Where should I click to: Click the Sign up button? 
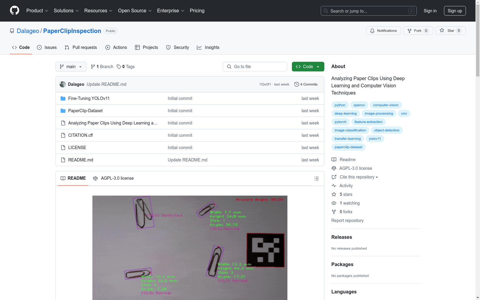coord(455,11)
